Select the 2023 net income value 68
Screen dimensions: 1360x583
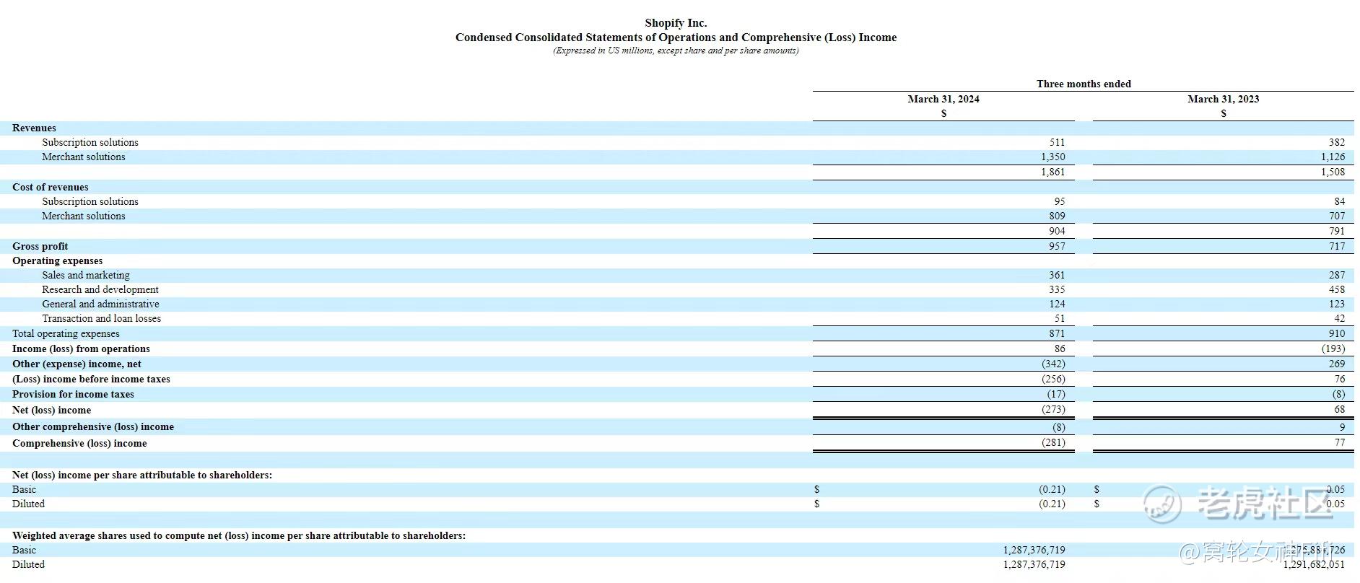click(x=1340, y=409)
